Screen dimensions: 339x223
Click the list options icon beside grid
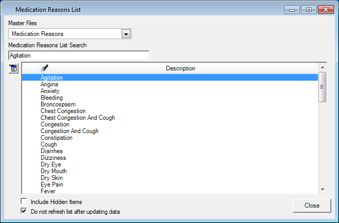(13, 68)
